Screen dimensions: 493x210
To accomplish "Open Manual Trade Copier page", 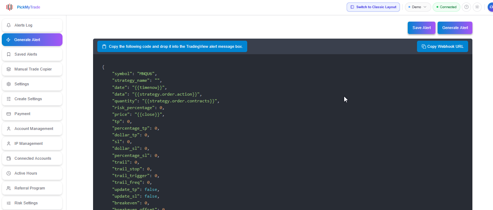I will pyautogui.click(x=32, y=69).
